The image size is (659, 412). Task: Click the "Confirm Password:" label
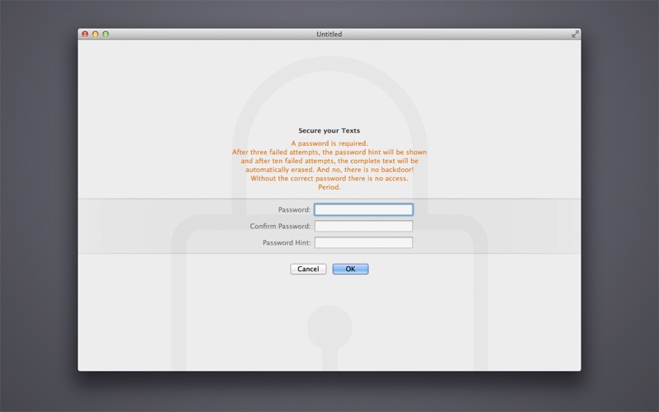click(280, 226)
